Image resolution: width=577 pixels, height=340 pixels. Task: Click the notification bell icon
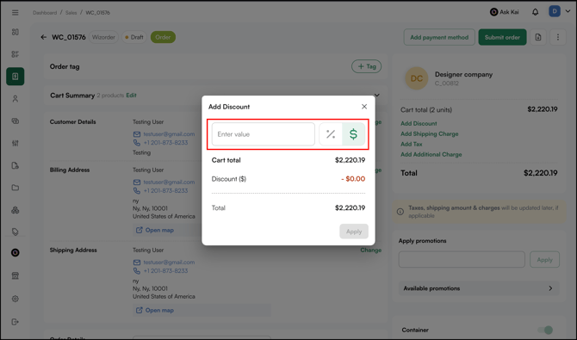pos(535,12)
